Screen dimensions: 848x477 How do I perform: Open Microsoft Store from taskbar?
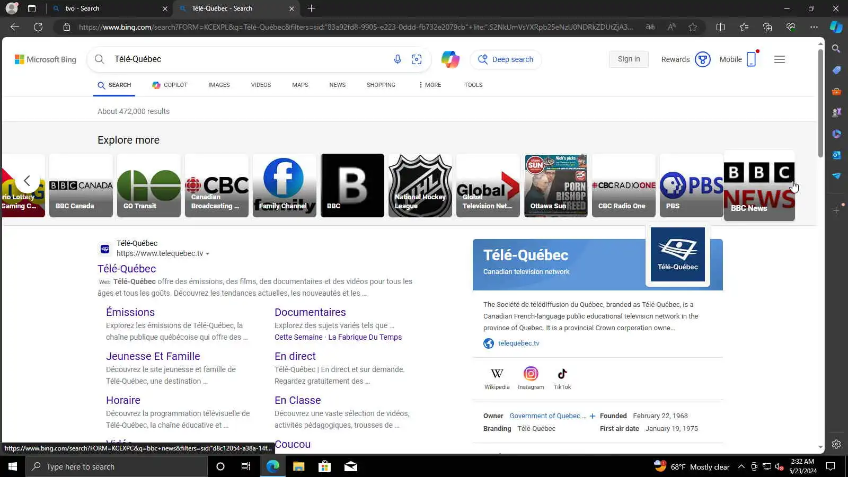324,466
